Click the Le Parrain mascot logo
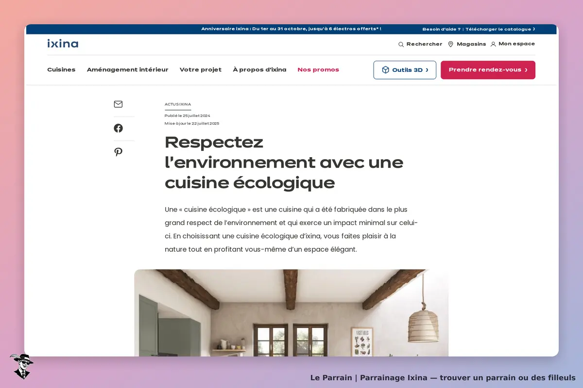 tap(21, 366)
